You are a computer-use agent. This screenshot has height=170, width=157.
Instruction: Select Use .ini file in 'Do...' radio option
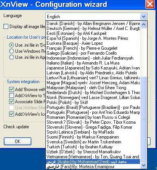(11, 45)
